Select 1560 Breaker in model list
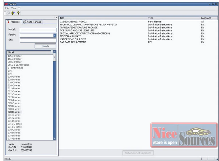219x161 pixels. pyautogui.click(x=15, y=59)
